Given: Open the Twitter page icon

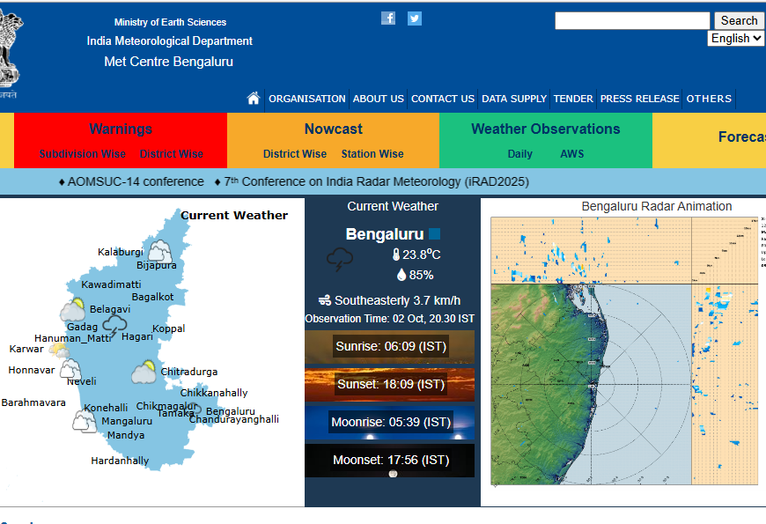Looking at the screenshot, I should coord(414,18).
